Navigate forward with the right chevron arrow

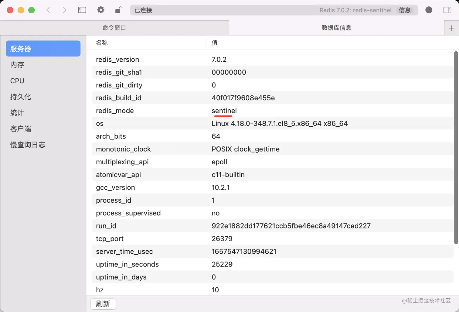[64, 10]
